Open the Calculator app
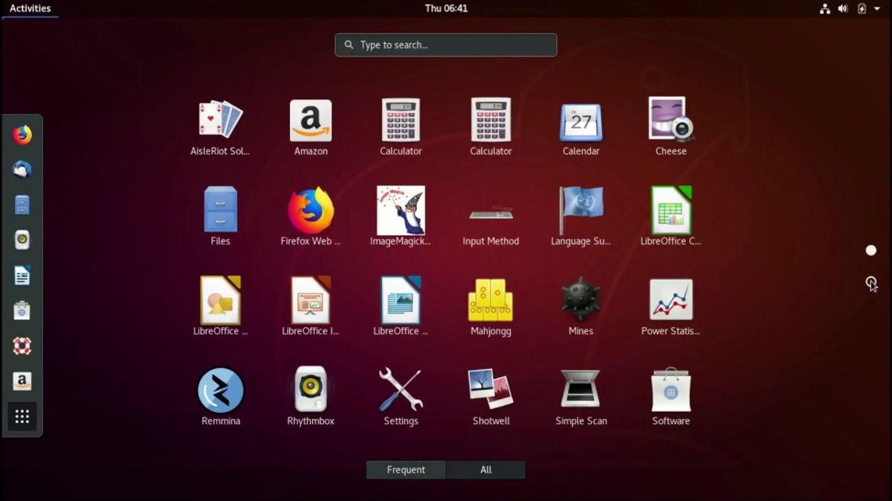 coord(401,122)
